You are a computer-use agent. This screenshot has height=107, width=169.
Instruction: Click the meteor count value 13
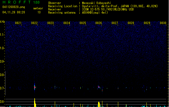(39, 12)
